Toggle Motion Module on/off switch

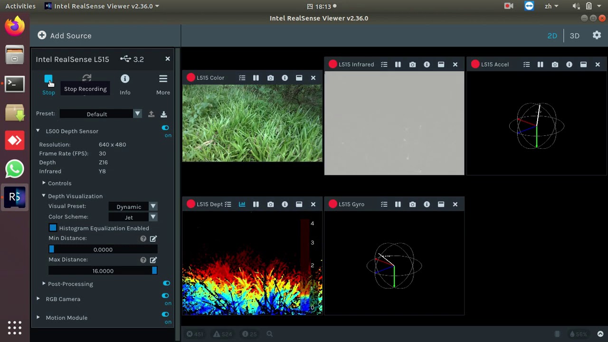[165, 314]
